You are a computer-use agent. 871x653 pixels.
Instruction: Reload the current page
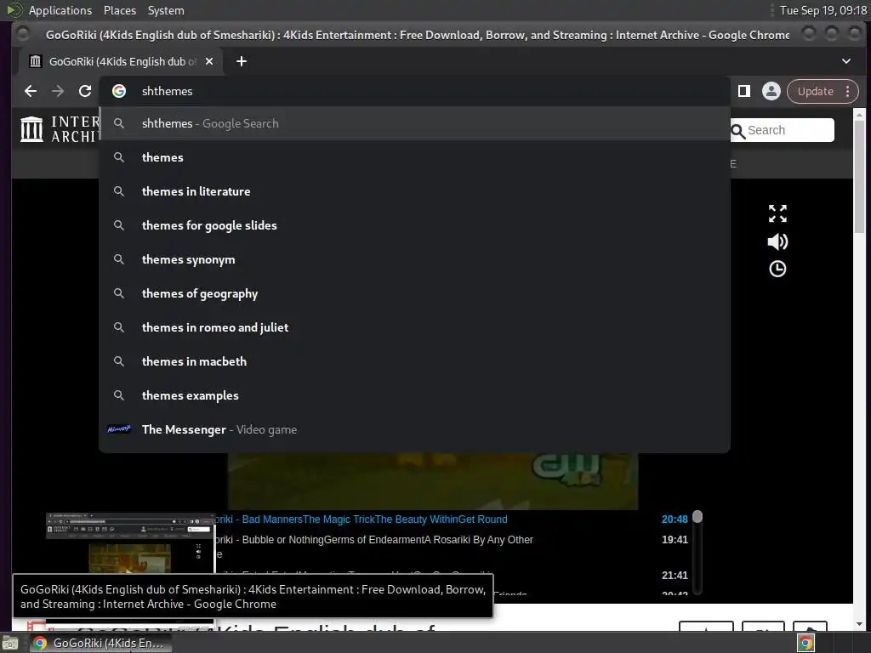point(84,91)
